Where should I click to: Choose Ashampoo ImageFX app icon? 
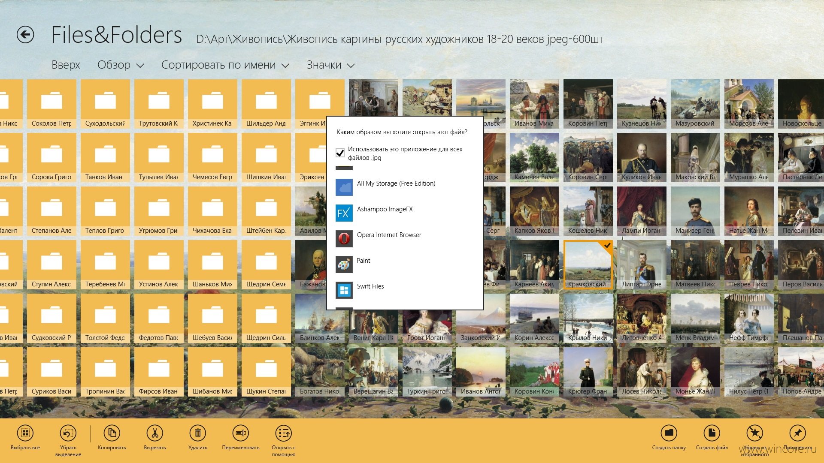click(344, 213)
